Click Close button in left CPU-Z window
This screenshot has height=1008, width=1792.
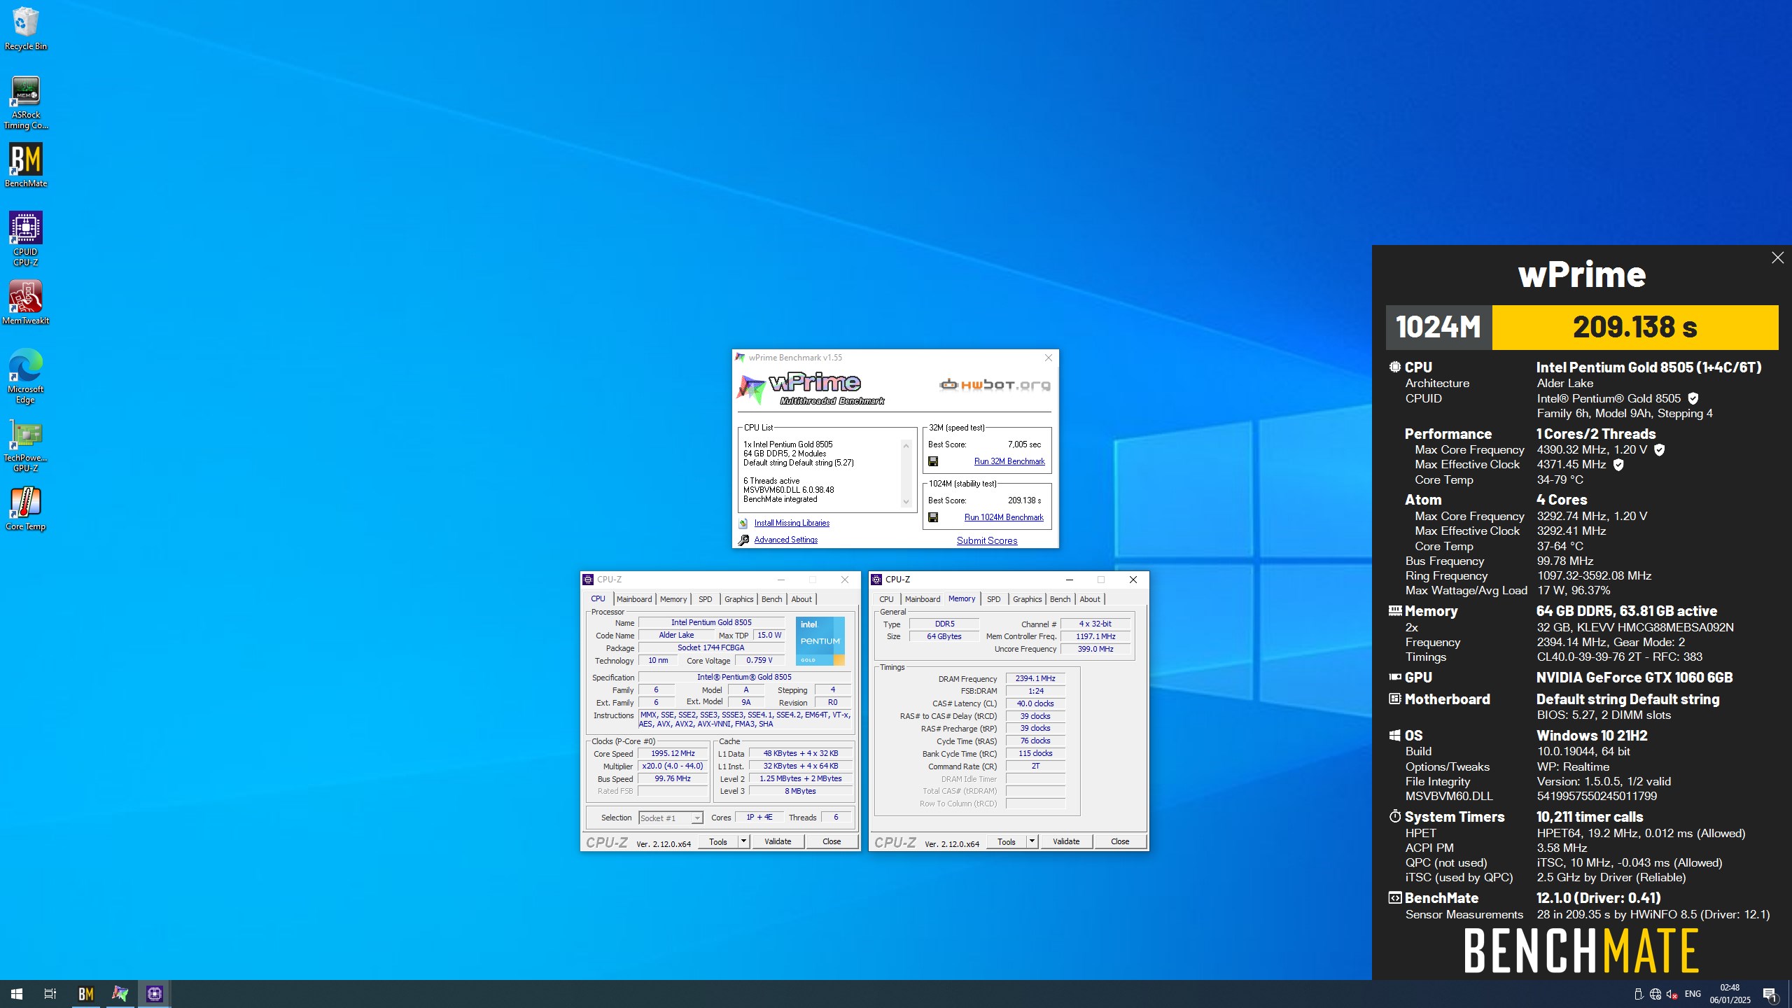[x=832, y=841]
